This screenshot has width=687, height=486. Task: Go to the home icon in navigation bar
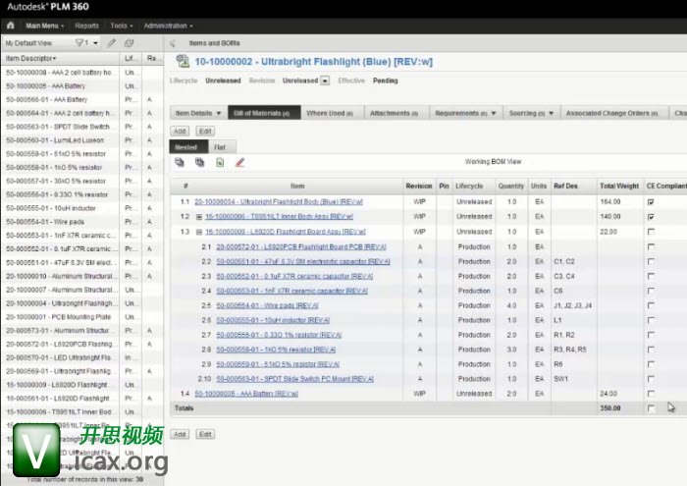coord(11,26)
